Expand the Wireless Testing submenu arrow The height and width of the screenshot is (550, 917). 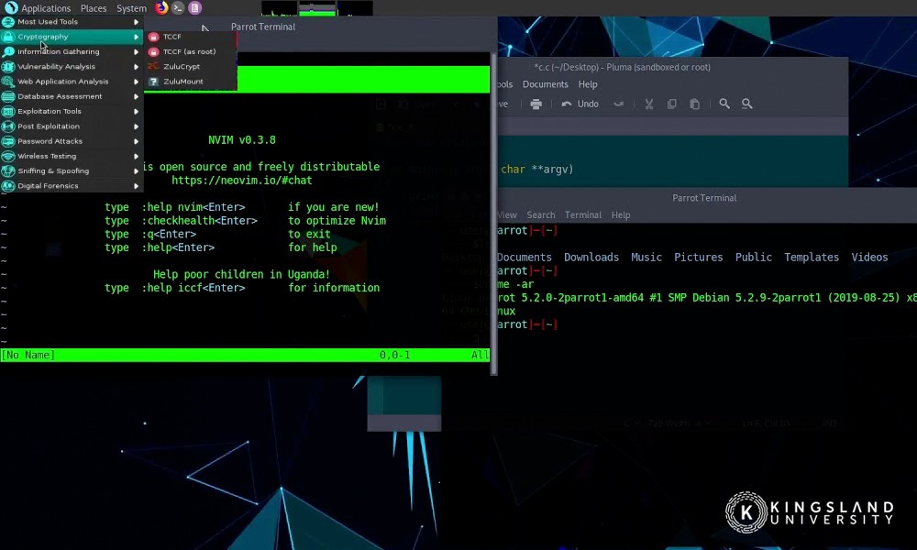[137, 156]
